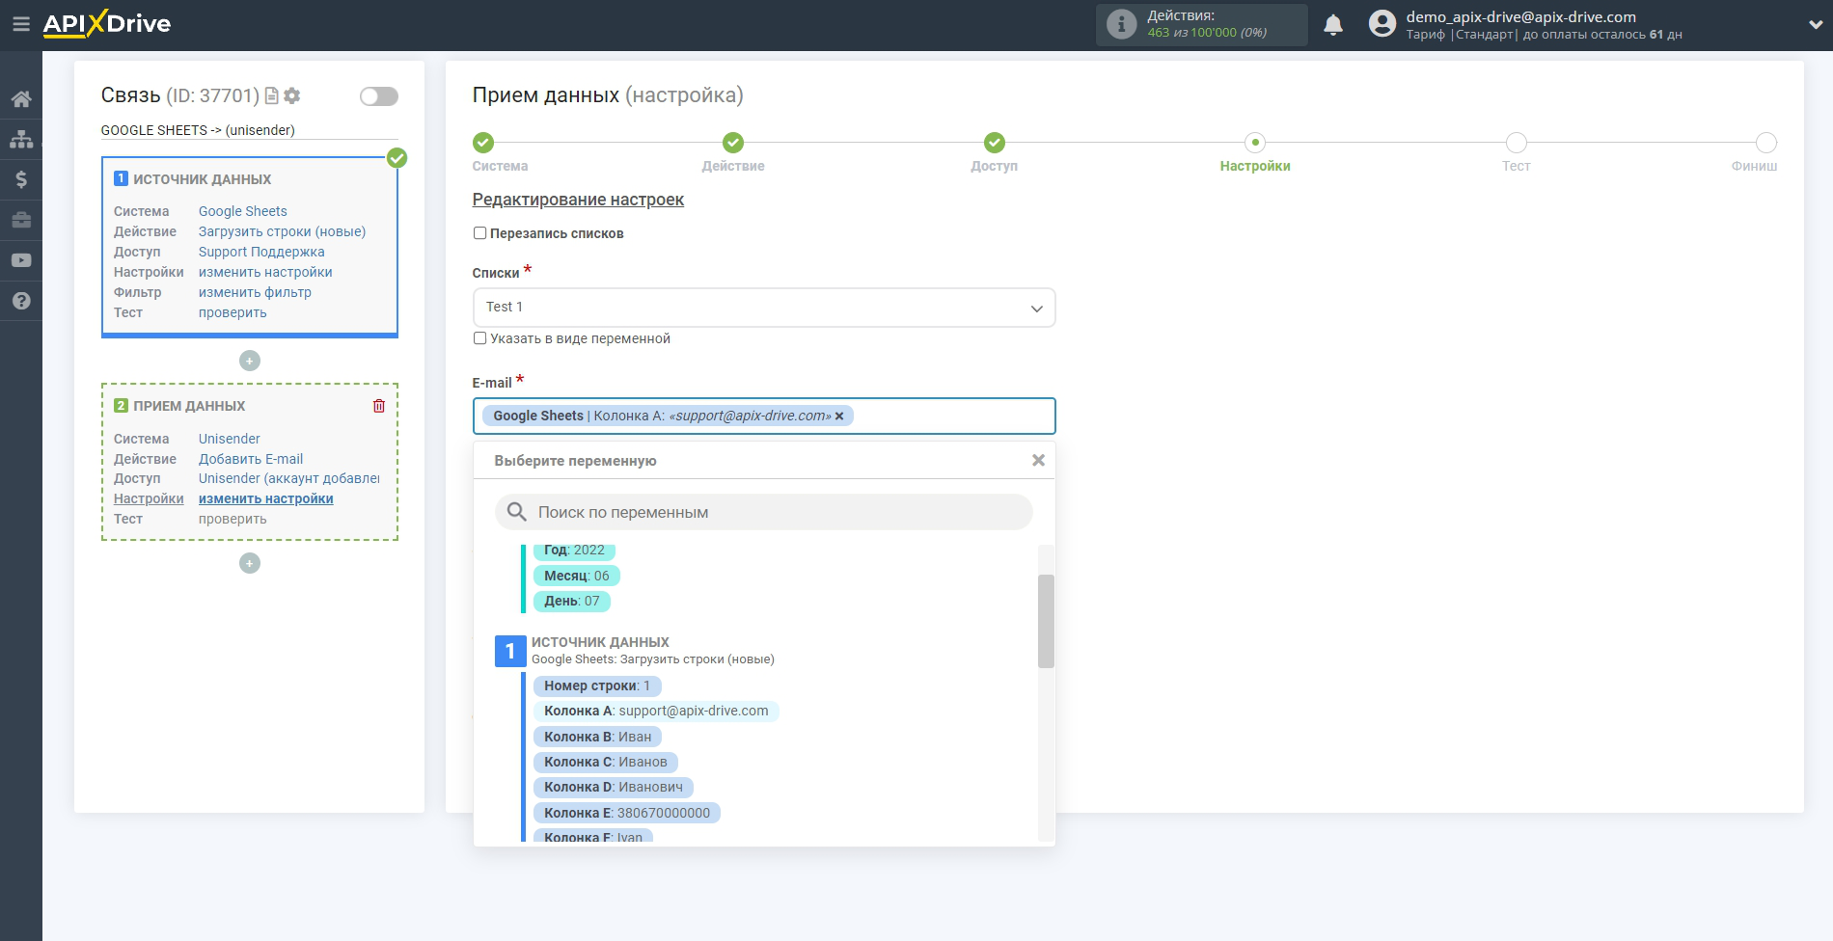Click the variable list scrollbar thumb
The height and width of the screenshot is (941, 1833).
tap(1046, 621)
